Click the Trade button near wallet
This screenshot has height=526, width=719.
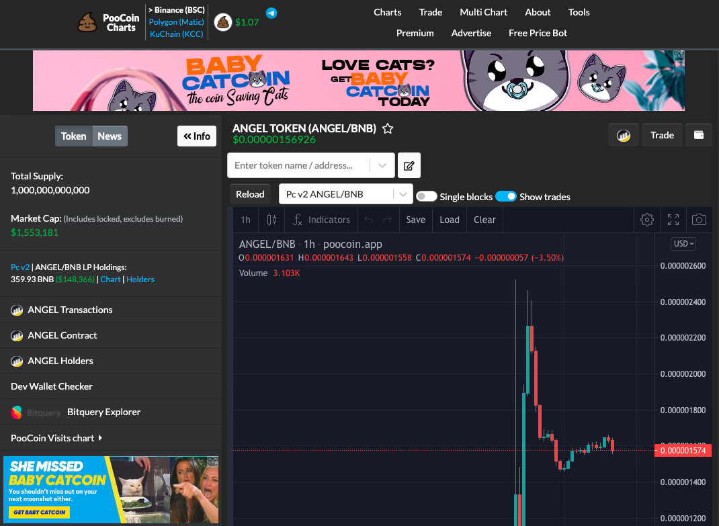click(662, 135)
